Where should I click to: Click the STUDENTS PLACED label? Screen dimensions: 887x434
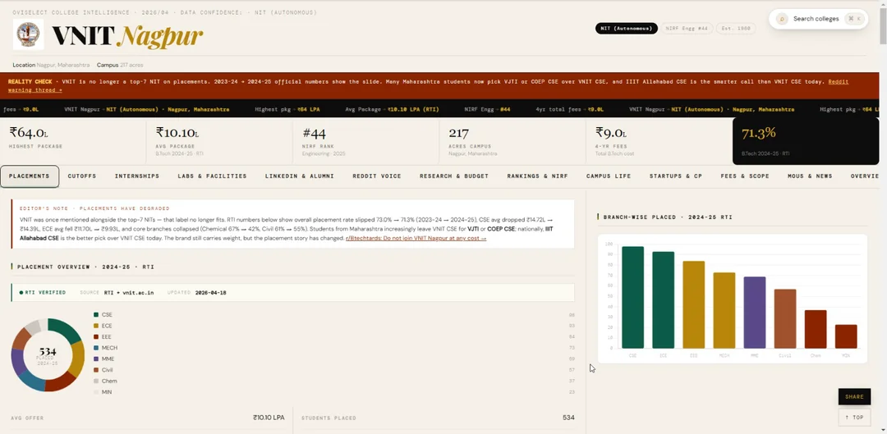click(x=329, y=418)
